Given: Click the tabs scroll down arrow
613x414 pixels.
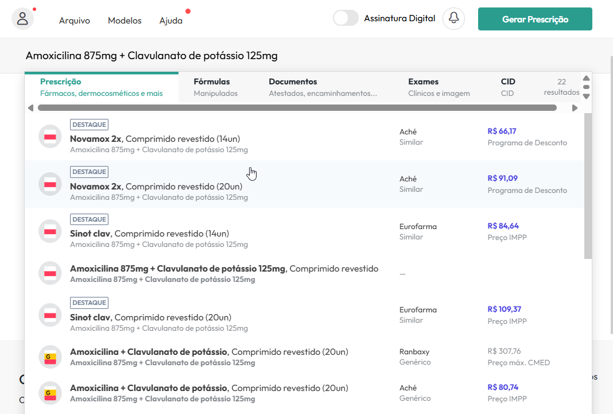Looking at the screenshot, I should pos(586,96).
